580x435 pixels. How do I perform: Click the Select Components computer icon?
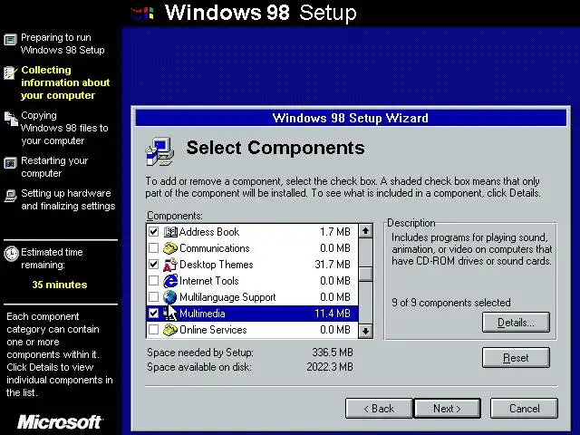click(x=159, y=151)
